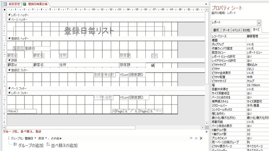This screenshot has width=269, height=151.
Task: Click the 並べ替えの追加 sort icon
Action: [48, 144]
